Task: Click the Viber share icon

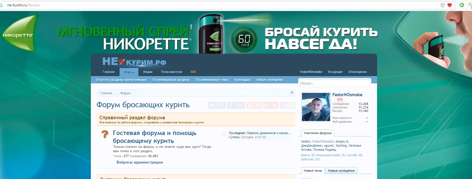Action: [283, 105]
